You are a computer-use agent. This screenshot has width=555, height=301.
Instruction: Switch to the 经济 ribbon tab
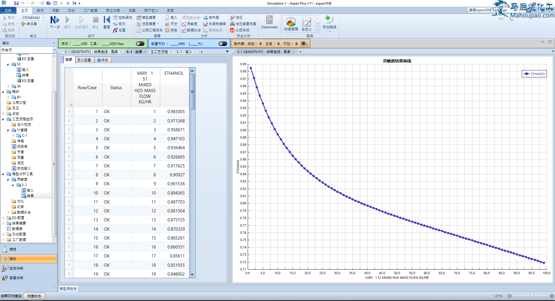[x=40, y=10]
